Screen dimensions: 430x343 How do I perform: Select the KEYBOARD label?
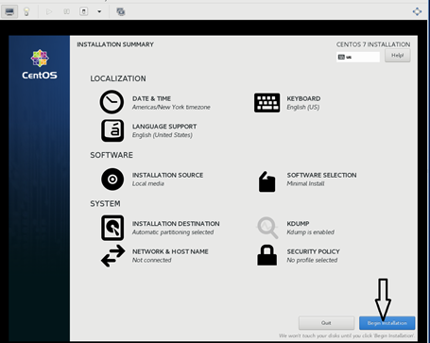pos(303,98)
